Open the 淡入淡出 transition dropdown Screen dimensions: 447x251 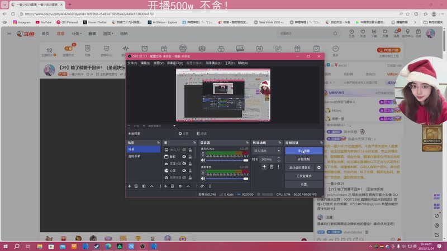point(267,151)
